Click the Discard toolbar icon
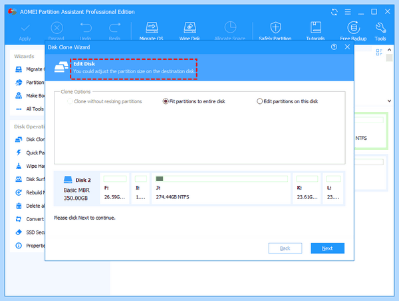This screenshot has width=399, height=301. pos(57,28)
